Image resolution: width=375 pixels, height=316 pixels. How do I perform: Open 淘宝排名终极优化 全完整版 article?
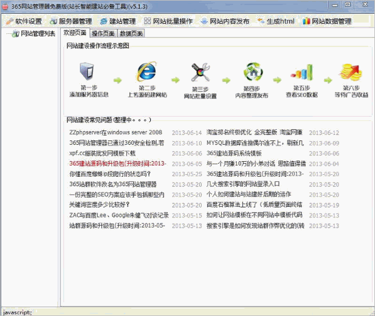click(x=254, y=132)
